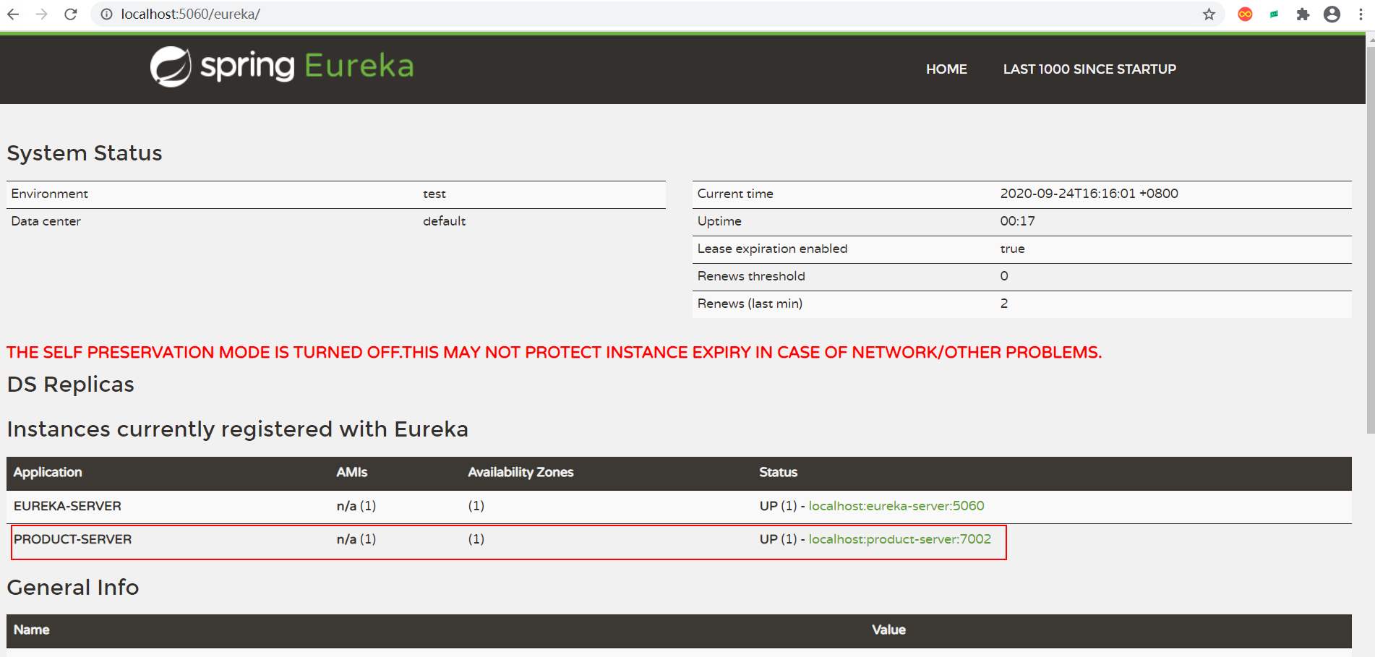This screenshot has width=1375, height=657.
Task: Open the red infinity extension icon
Action: (1245, 14)
